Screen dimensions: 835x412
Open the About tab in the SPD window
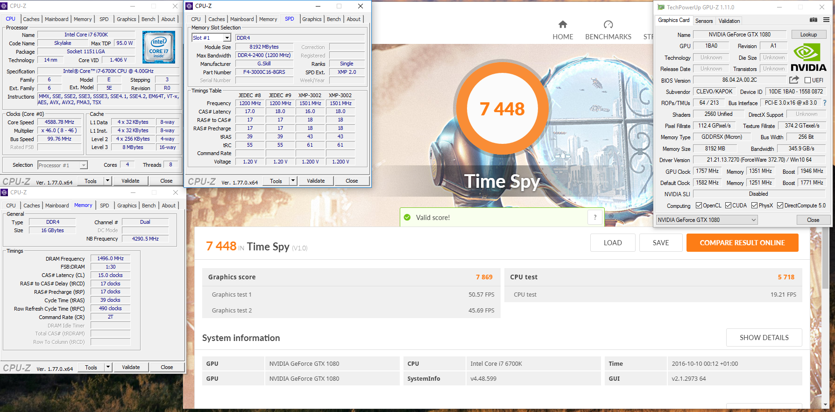pos(354,19)
